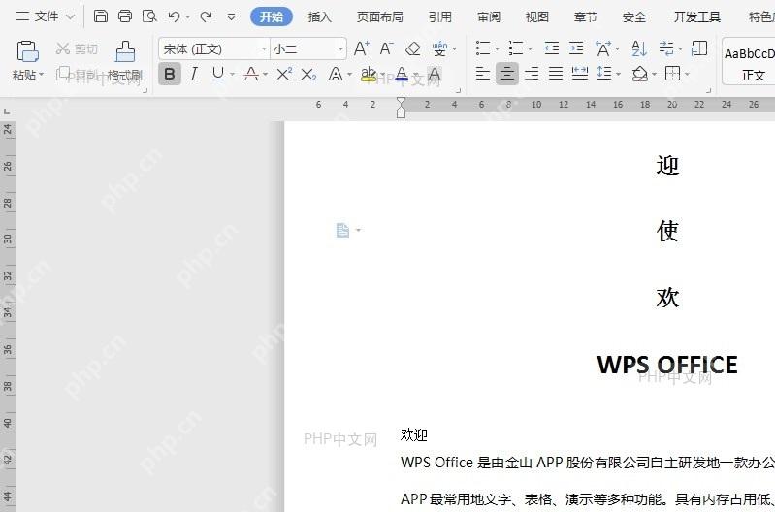Click the phonetic guide wén icon

[x=439, y=48]
